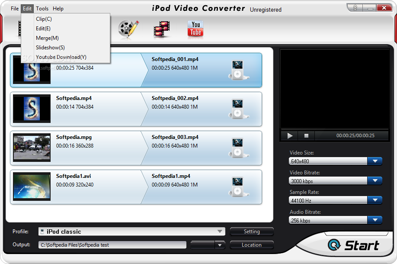This screenshot has height=264, width=397.
Task: Click the skin/up-arrow title bar icon
Action: tap(355, 8)
